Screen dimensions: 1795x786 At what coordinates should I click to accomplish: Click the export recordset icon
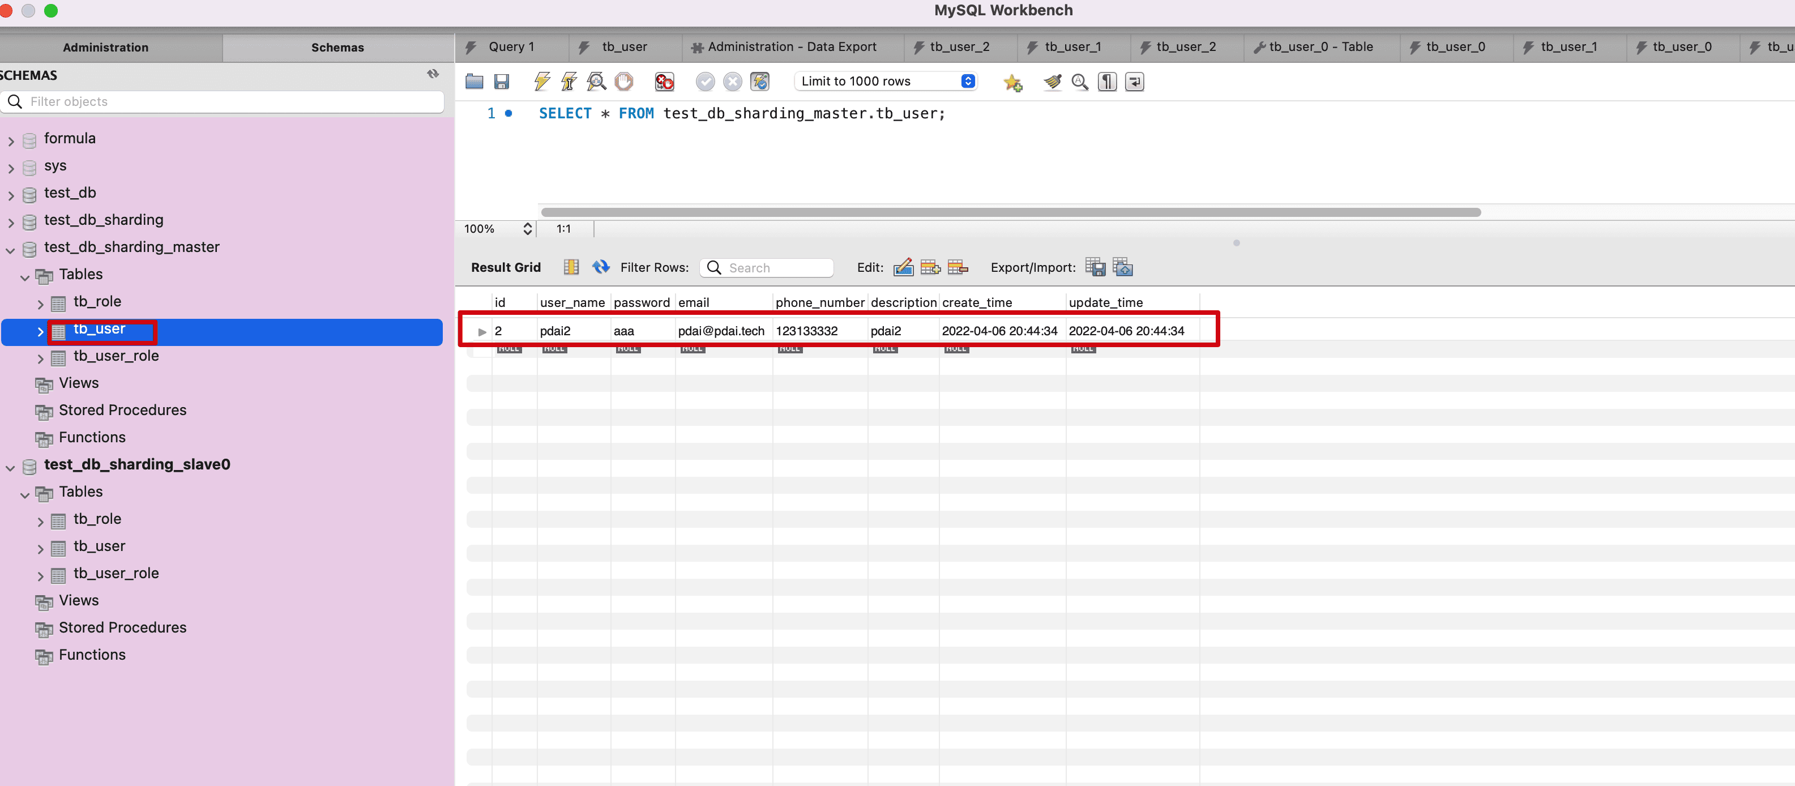point(1095,268)
